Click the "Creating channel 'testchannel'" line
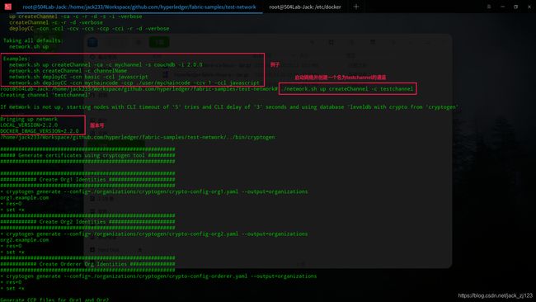Image resolution: width=536 pixels, height=302 pixels. (x=45, y=95)
